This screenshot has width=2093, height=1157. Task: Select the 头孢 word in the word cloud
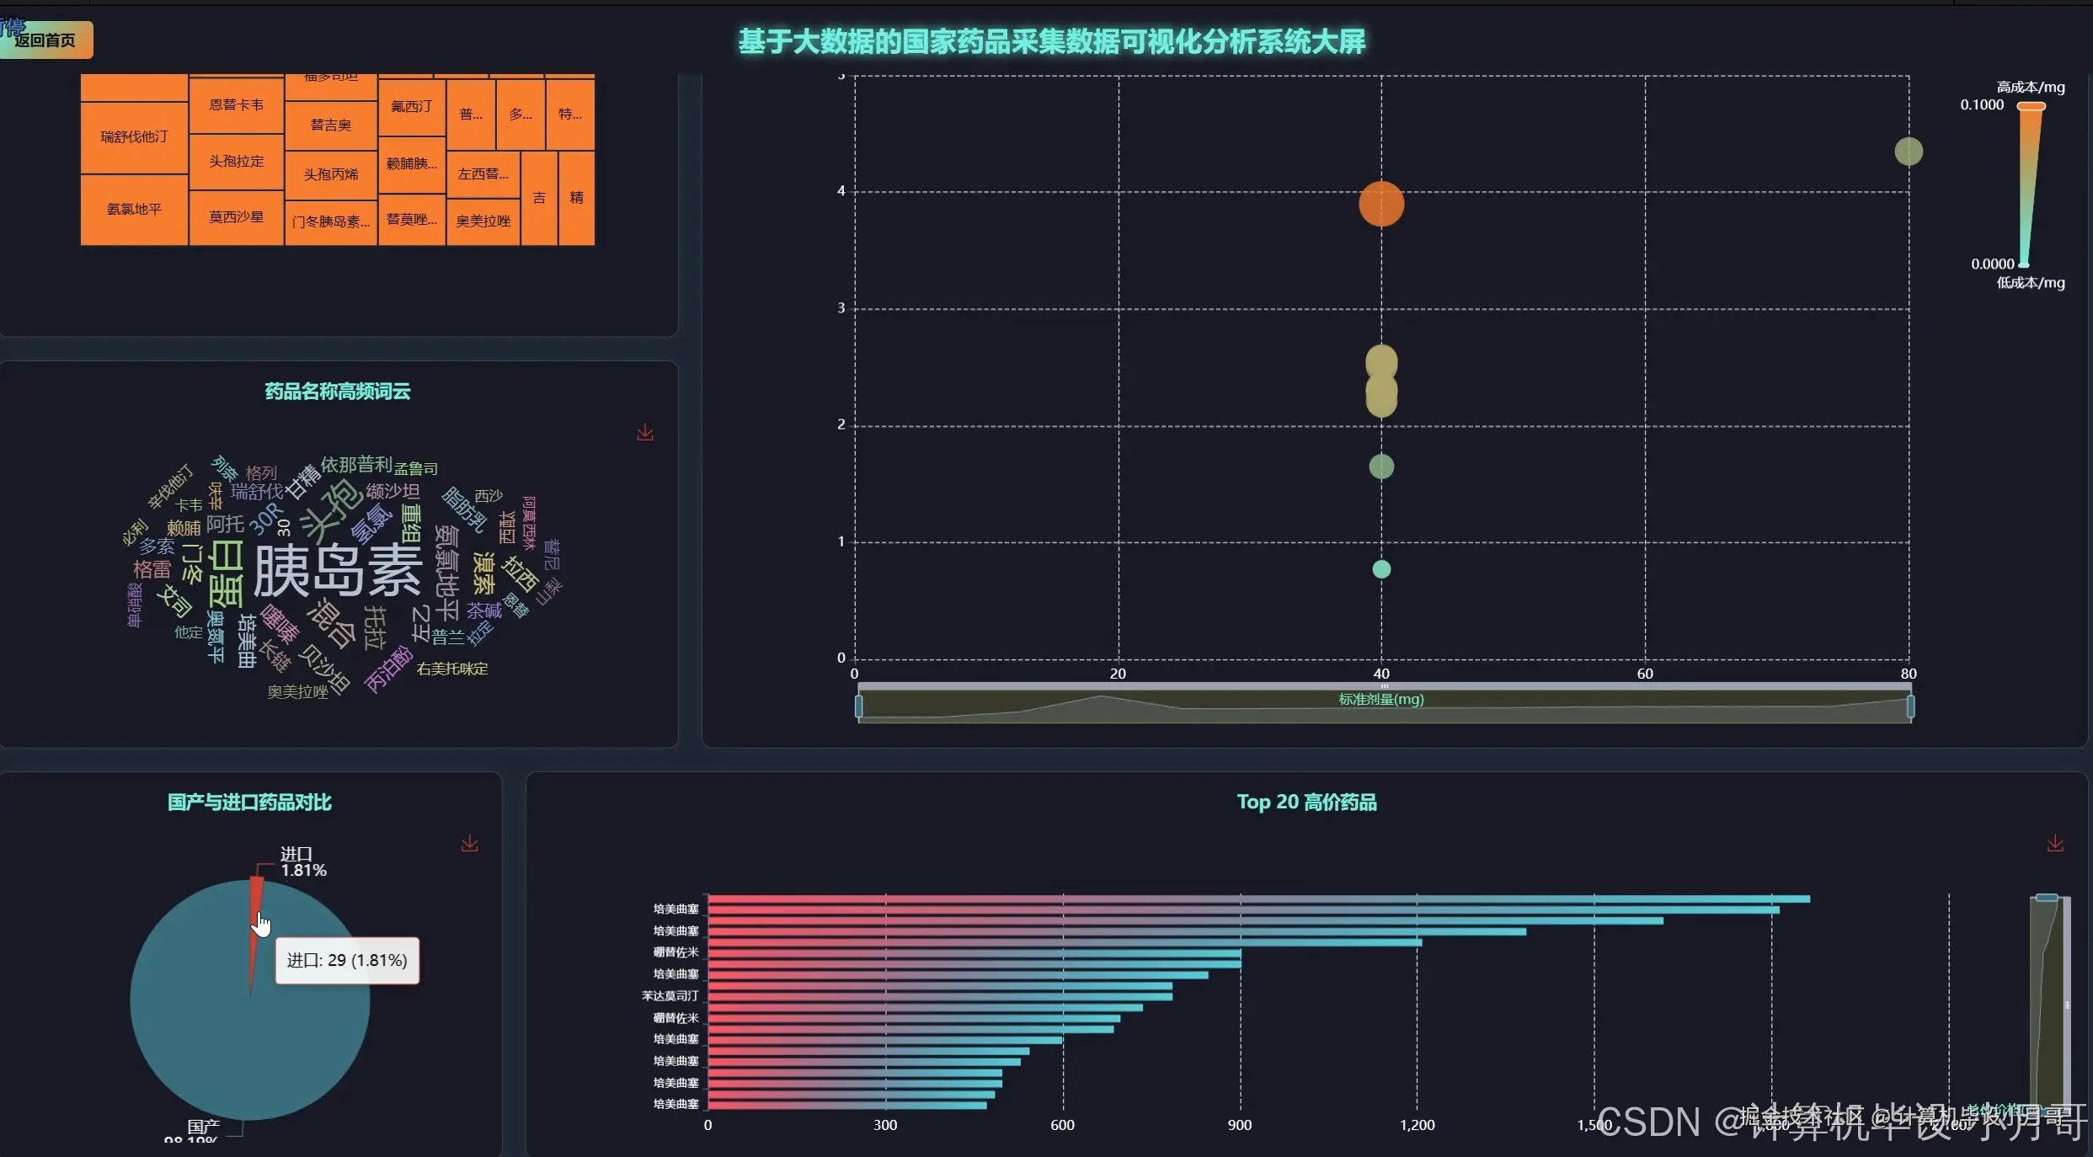[x=330, y=510]
